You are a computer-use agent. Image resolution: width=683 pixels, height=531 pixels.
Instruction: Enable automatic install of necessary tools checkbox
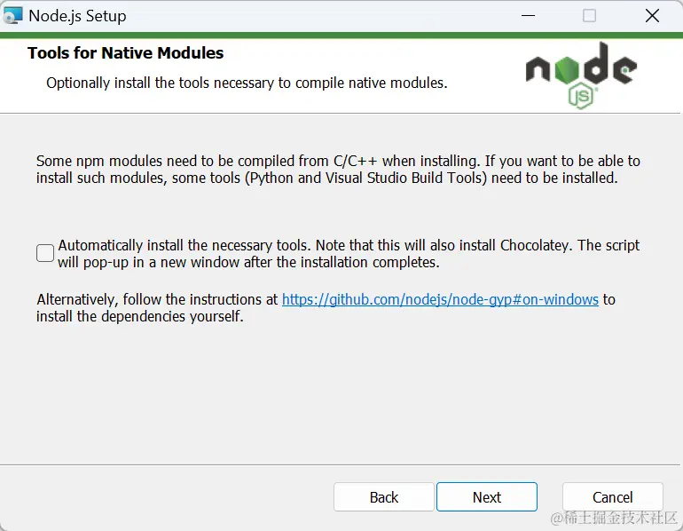click(45, 253)
